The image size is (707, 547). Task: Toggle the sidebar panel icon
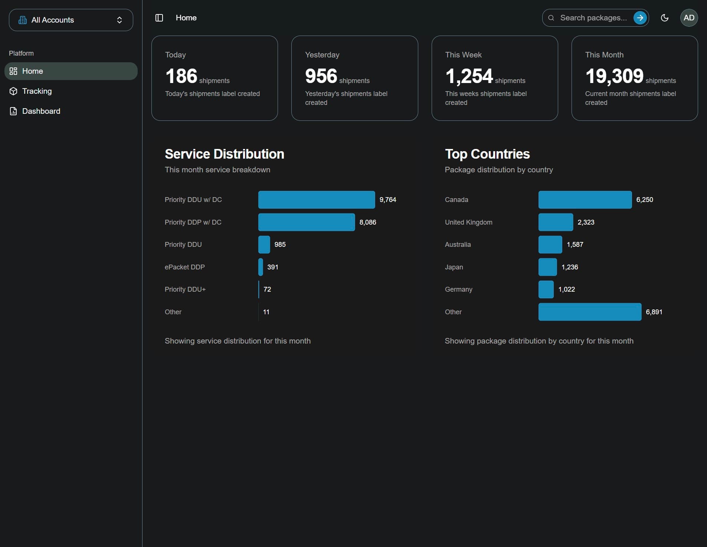pos(159,18)
